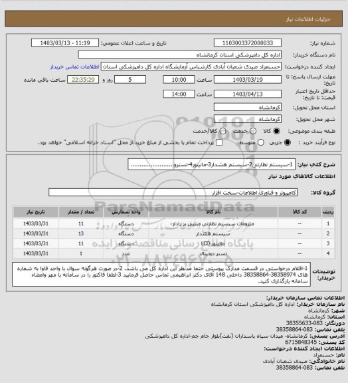Click the تاریخ نیاز column header
348x383 pixels.
pos(36,212)
